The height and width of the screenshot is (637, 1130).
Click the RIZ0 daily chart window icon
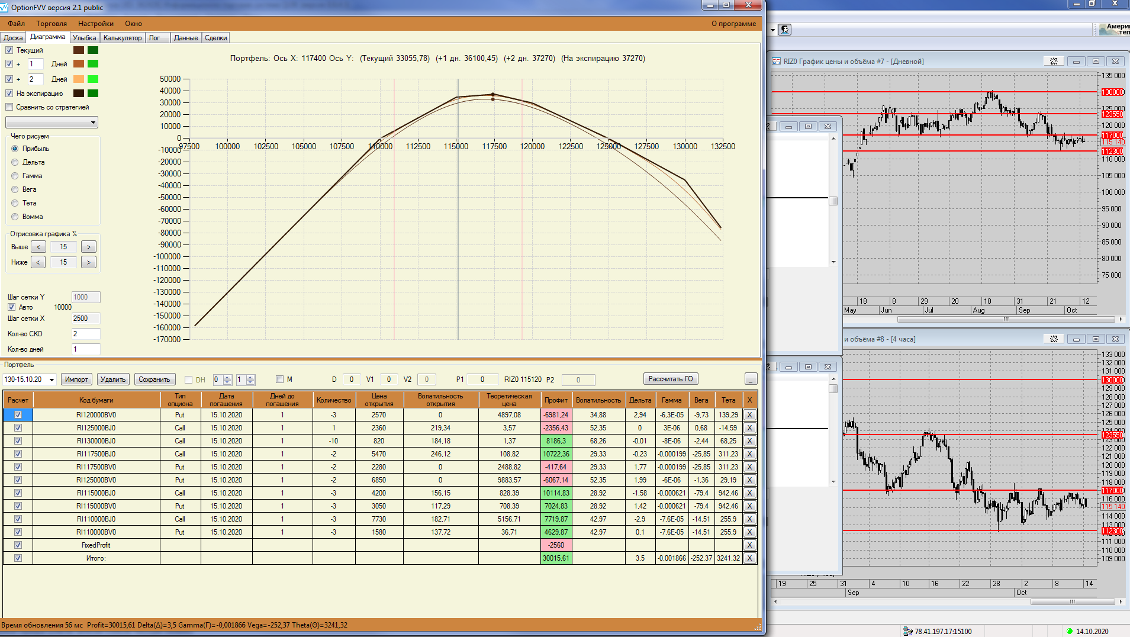[x=777, y=62]
